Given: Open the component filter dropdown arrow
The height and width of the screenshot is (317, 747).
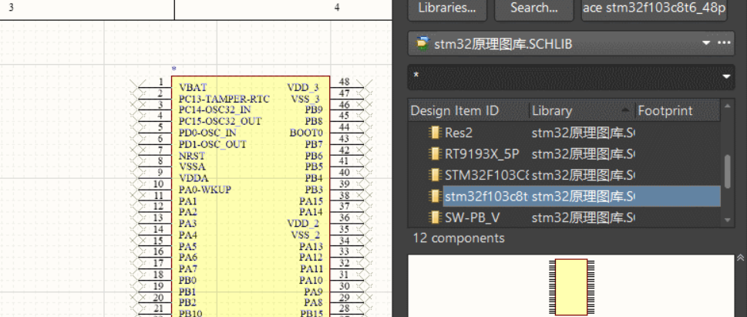Looking at the screenshot, I should click(x=726, y=77).
